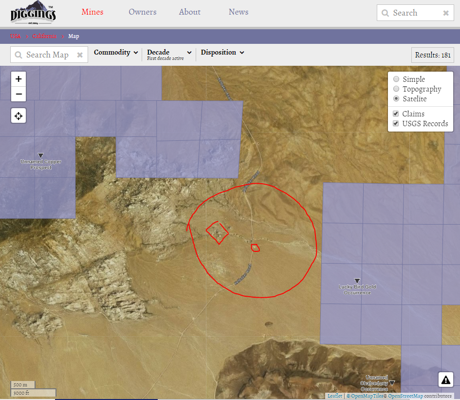Open the News section
The height and width of the screenshot is (400, 460).
pos(239,12)
